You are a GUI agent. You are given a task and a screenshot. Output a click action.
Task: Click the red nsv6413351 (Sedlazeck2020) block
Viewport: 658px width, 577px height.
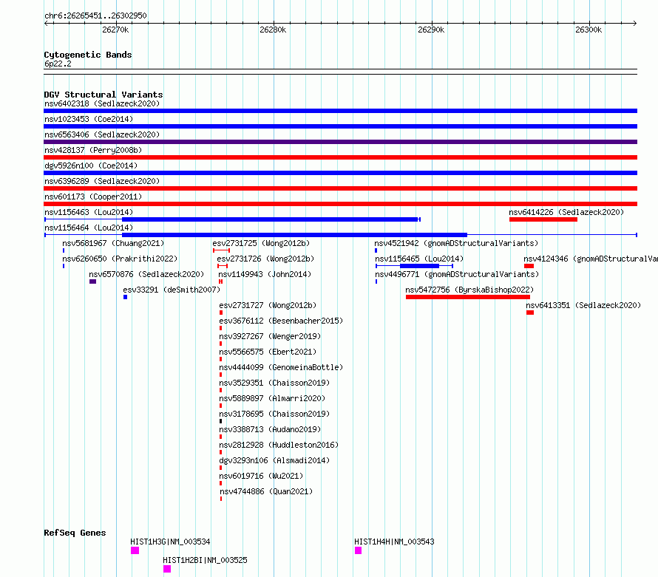click(x=530, y=313)
